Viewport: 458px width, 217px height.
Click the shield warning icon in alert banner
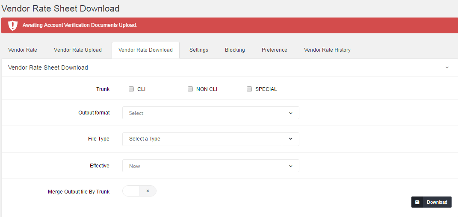(13, 25)
